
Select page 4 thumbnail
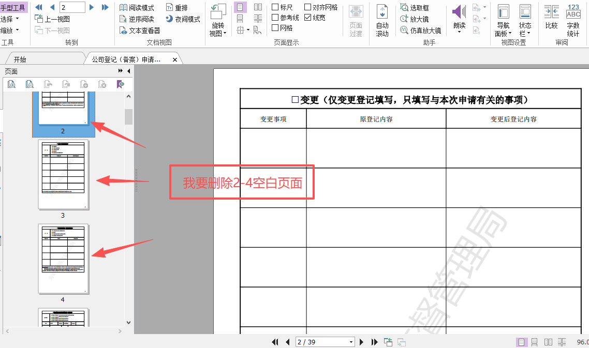pyautogui.click(x=64, y=259)
